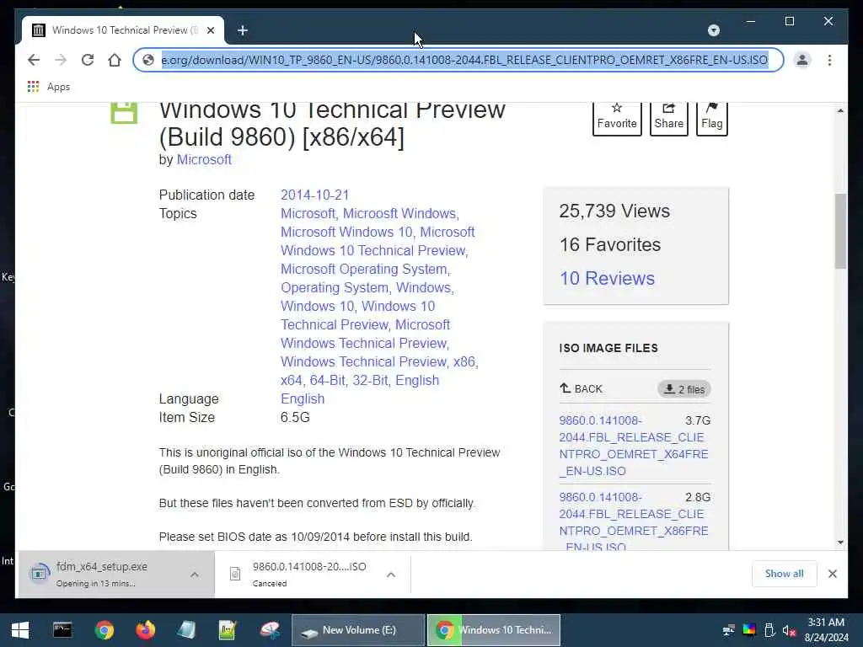Expand options for the canceled ISO download
Viewport: 863px width, 647px height.
pos(391,575)
